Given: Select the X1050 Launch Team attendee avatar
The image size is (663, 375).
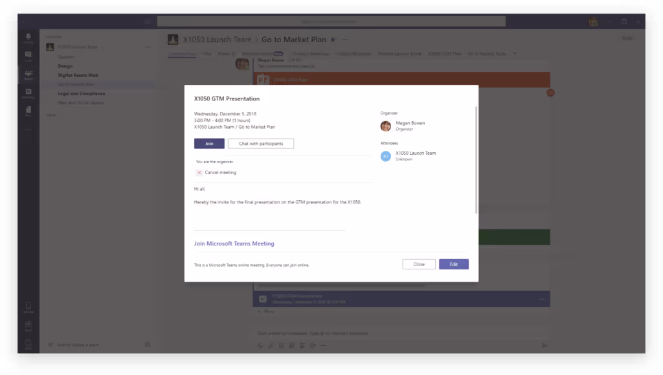Looking at the screenshot, I should (386, 156).
